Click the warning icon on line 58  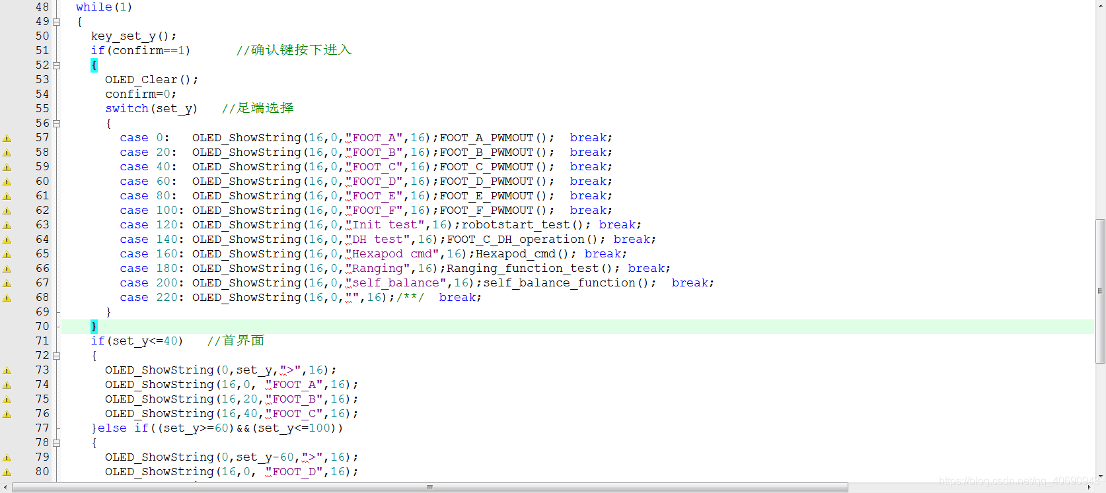click(7, 152)
